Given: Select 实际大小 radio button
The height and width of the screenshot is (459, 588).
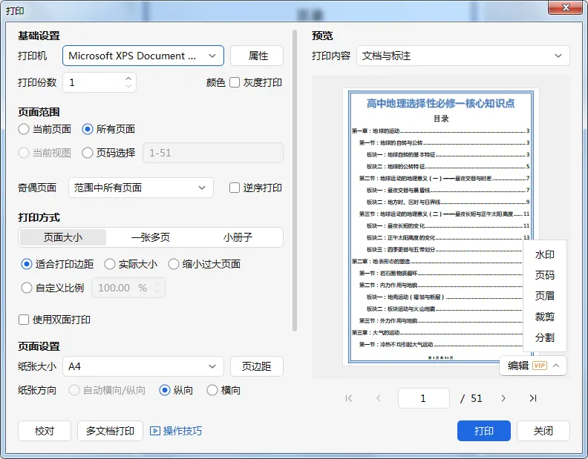Looking at the screenshot, I should tap(110, 264).
